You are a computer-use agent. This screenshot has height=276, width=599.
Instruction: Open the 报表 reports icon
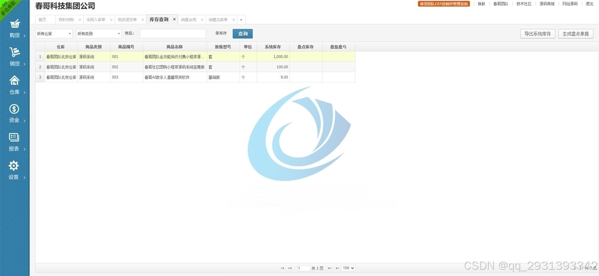click(14, 137)
